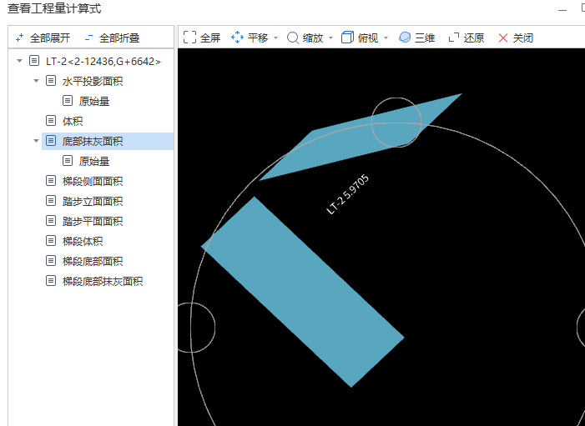Viewport: 585px width, 426px height.
Task: Open the 平移 dropdown arrow
Action: pyautogui.click(x=275, y=38)
